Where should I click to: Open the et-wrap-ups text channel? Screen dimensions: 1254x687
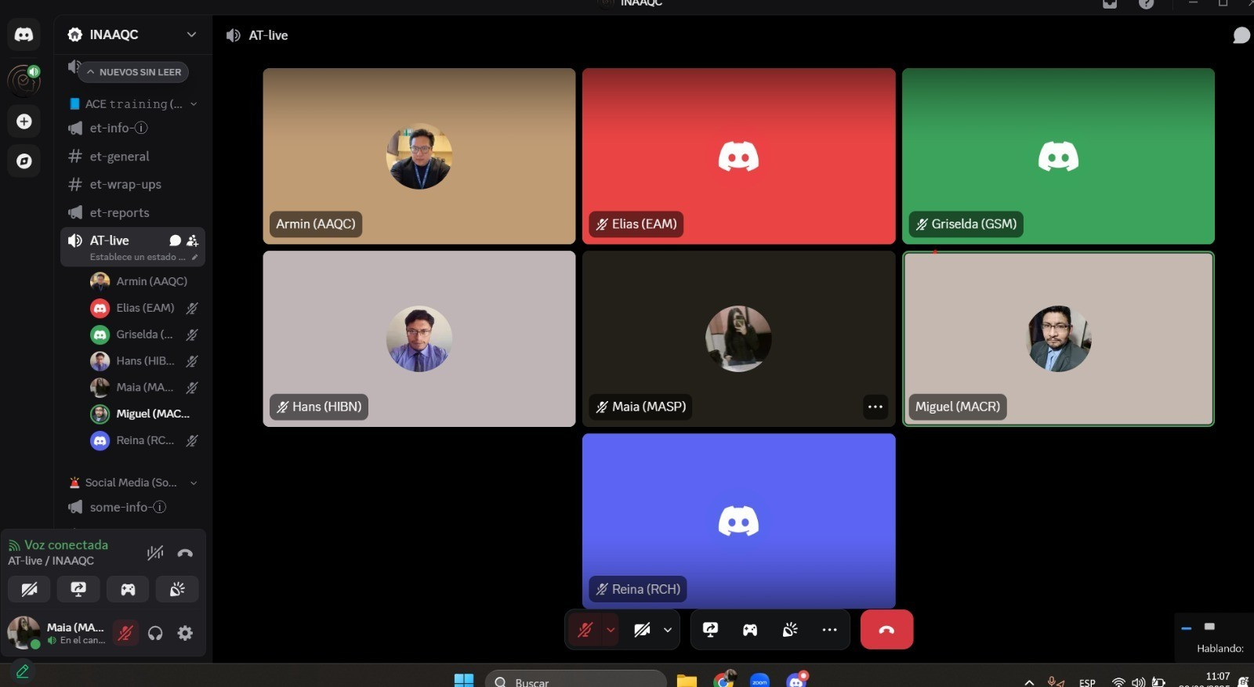pyautogui.click(x=125, y=185)
